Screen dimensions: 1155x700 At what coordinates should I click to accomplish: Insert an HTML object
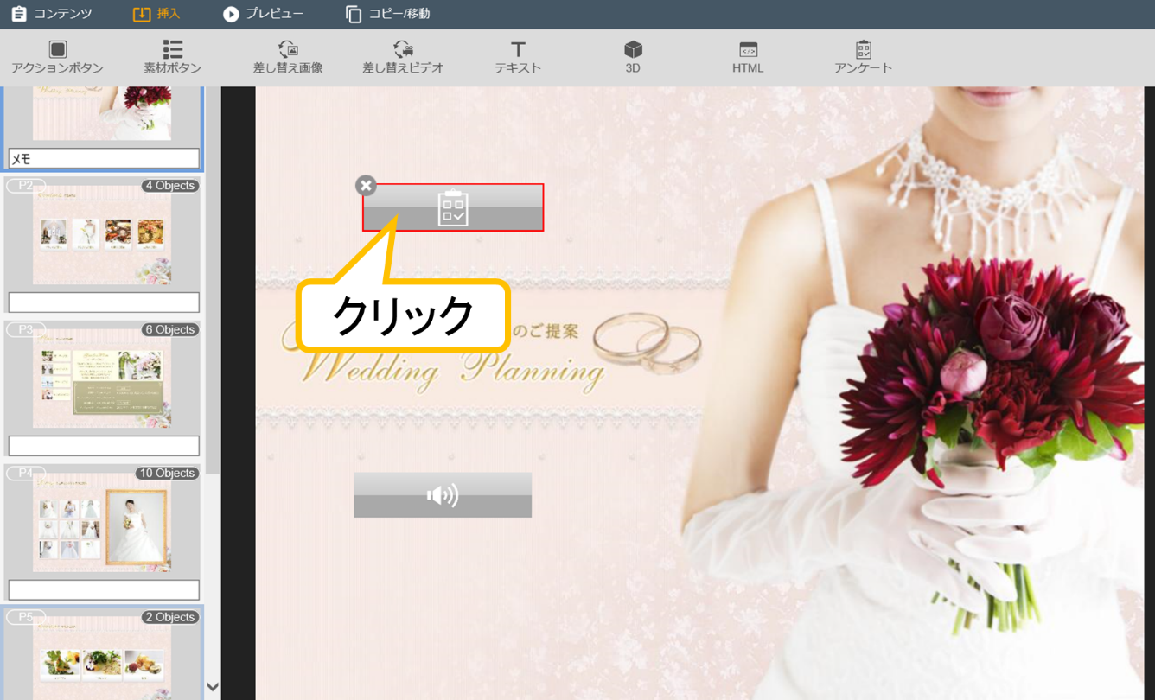click(748, 57)
